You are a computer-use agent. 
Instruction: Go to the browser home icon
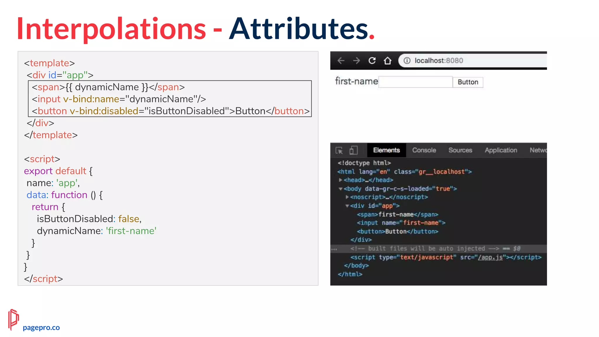point(388,61)
